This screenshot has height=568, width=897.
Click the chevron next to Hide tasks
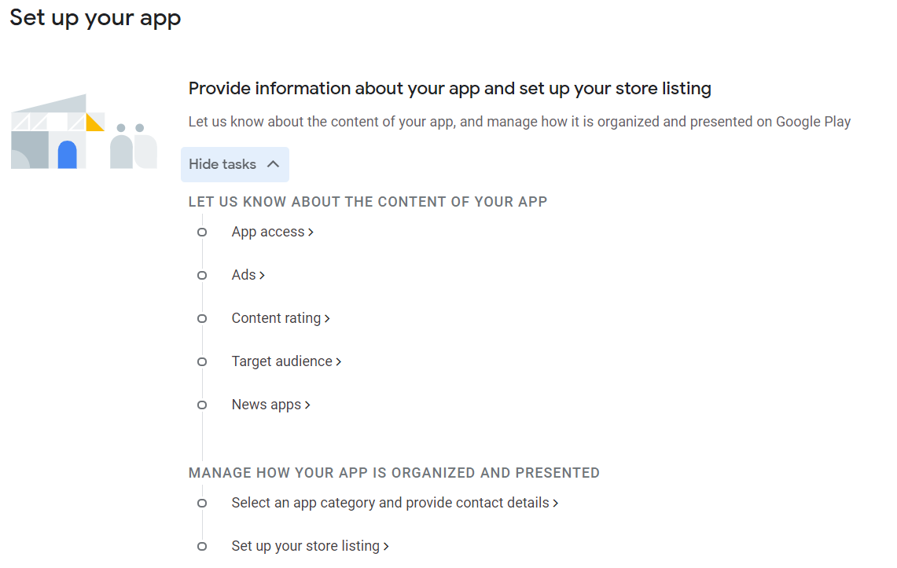coord(274,164)
